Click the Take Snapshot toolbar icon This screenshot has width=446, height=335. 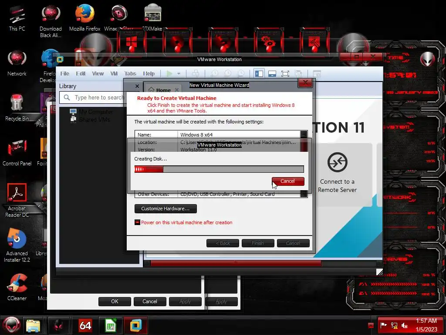214,73
